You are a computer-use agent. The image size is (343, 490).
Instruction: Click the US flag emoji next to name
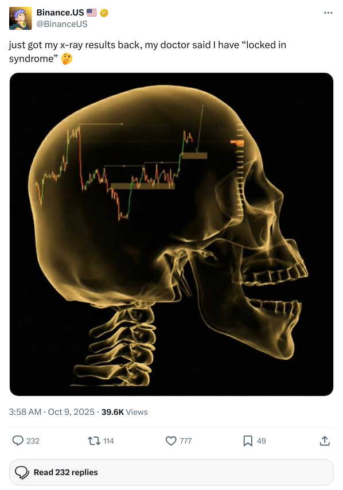pyautogui.click(x=92, y=13)
